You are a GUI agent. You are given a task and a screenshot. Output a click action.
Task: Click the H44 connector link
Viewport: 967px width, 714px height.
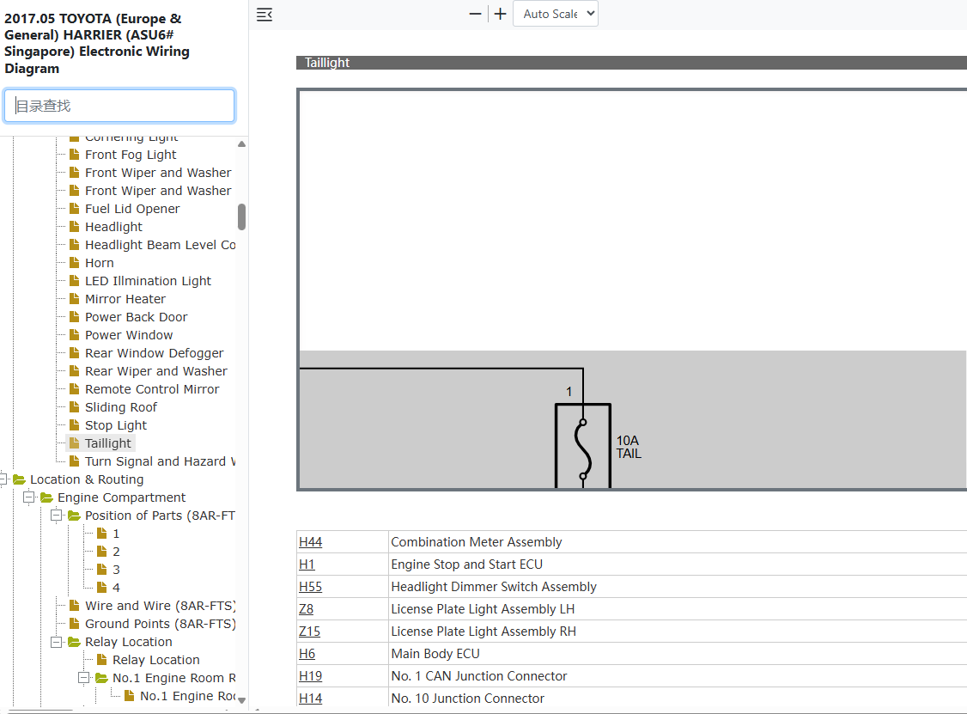click(x=310, y=542)
